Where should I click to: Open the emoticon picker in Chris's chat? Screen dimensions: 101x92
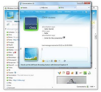pos(43,61)
